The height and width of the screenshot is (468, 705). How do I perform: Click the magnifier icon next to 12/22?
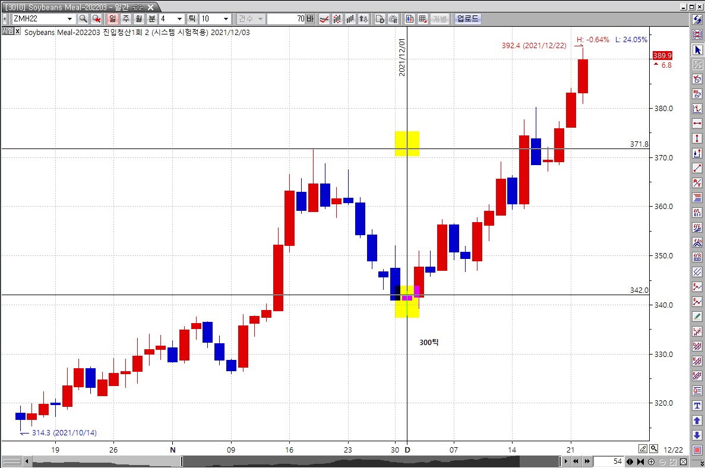tap(653, 448)
